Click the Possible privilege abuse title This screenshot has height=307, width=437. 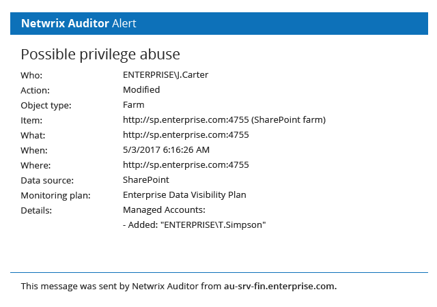tap(100, 55)
